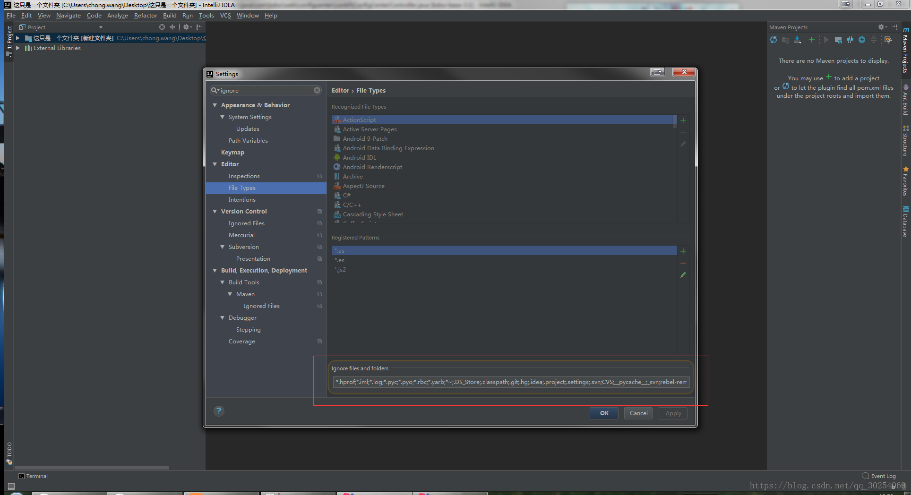This screenshot has width=911, height=495.
Task: Add a recognized file type
Action: 683,120
